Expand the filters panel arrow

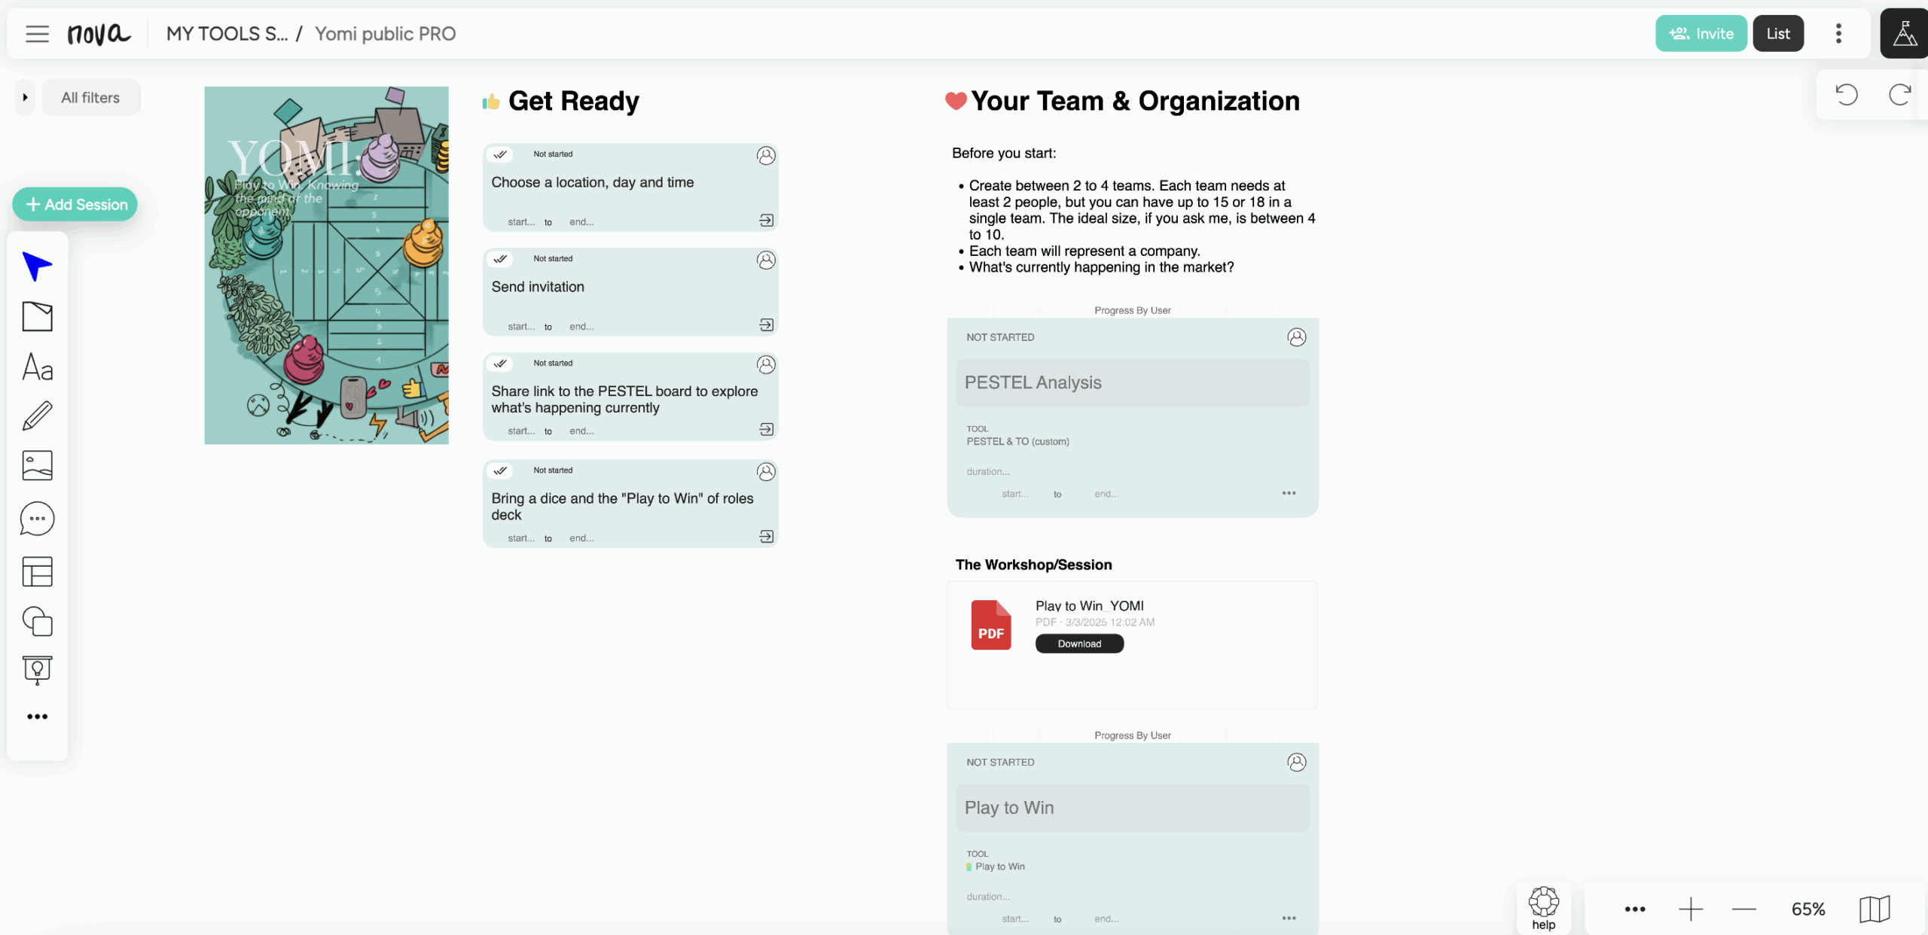(x=25, y=97)
